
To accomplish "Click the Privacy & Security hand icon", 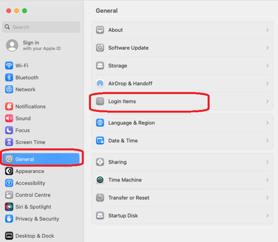I will [9, 219].
